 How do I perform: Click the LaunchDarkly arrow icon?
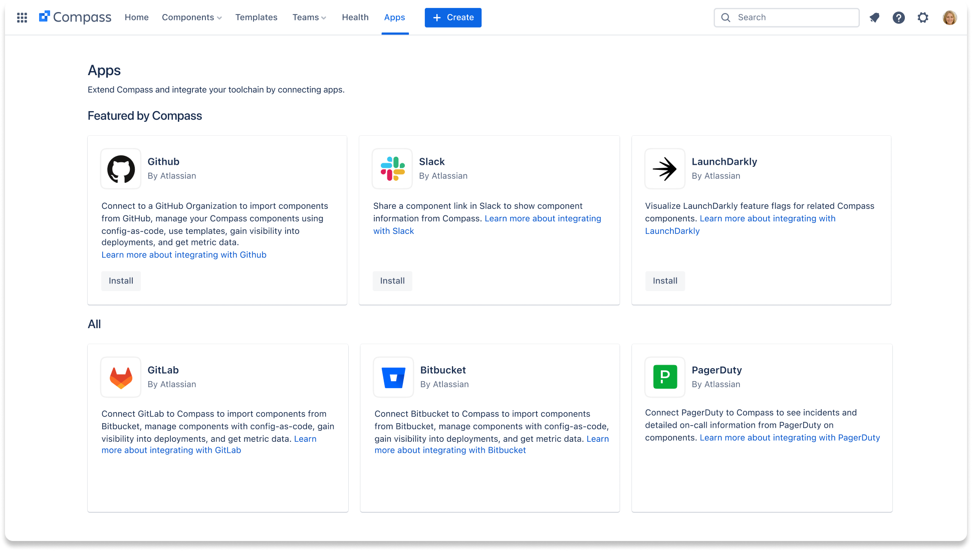pos(664,169)
